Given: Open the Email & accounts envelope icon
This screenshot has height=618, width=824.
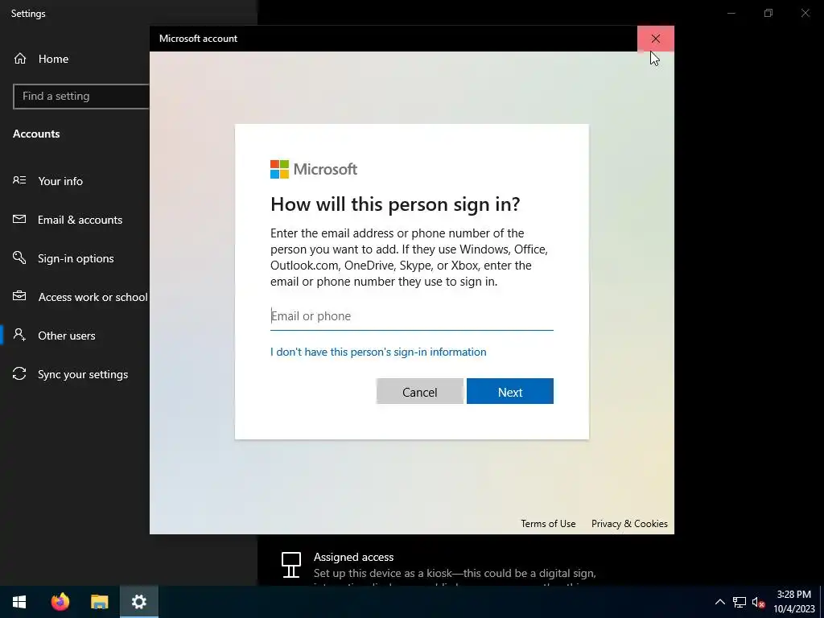Looking at the screenshot, I should (19, 219).
